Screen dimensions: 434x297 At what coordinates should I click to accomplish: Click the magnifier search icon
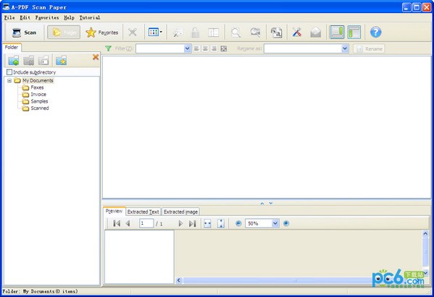[235, 33]
